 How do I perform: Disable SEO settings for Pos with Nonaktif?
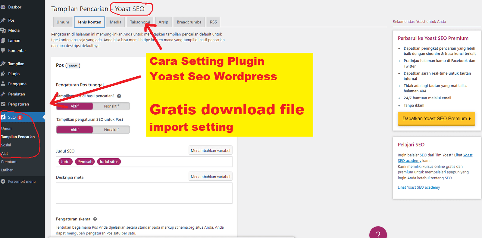tap(111, 130)
